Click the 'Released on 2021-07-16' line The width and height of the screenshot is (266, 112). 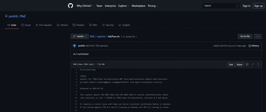point(91,89)
